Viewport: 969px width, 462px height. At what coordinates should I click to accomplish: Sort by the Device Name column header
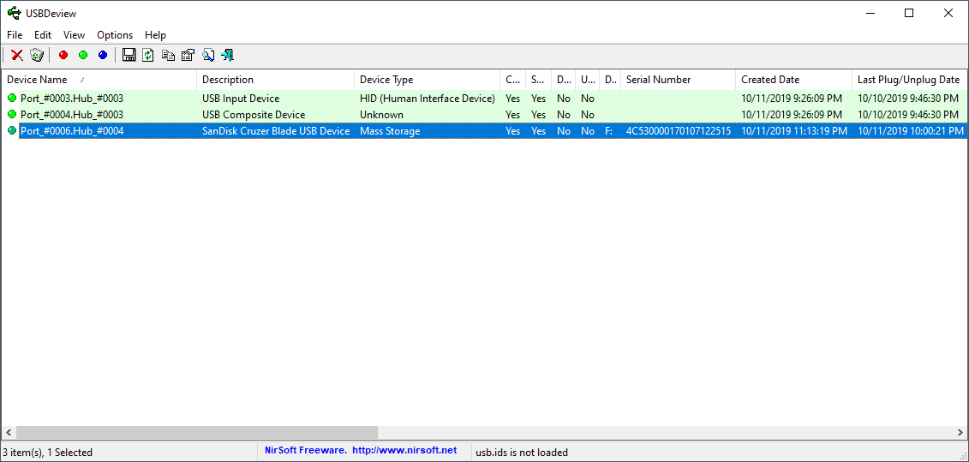99,80
